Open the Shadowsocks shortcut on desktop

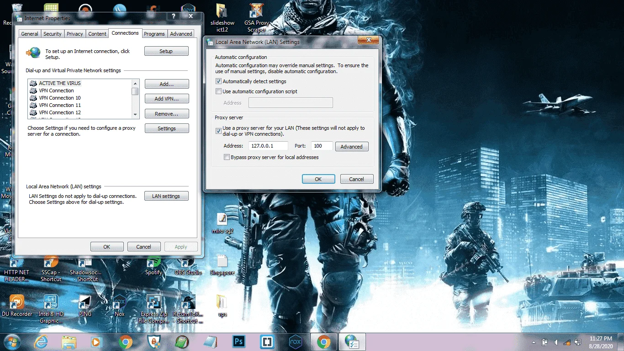[x=86, y=268]
